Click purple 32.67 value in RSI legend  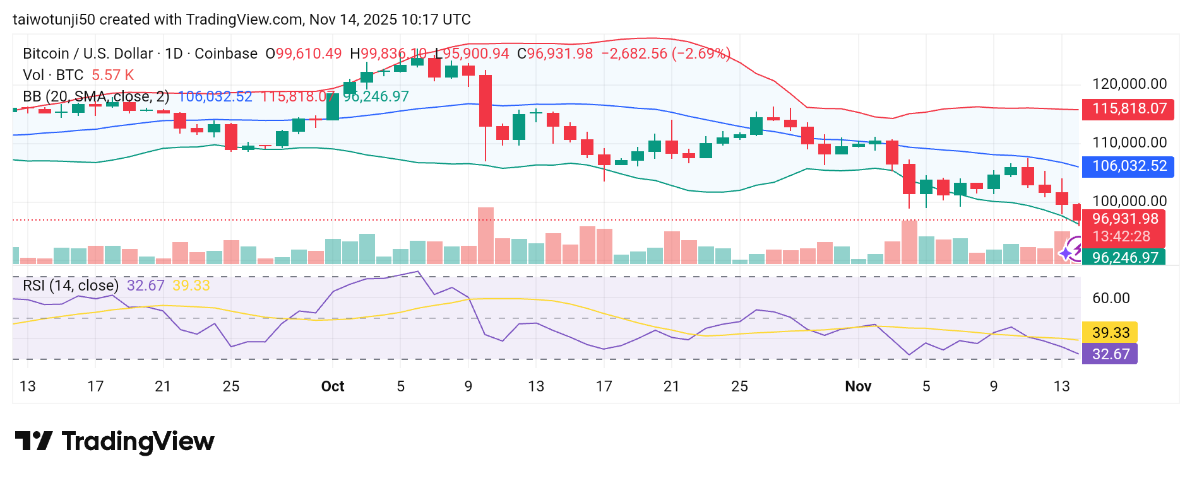click(x=146, y=286)
